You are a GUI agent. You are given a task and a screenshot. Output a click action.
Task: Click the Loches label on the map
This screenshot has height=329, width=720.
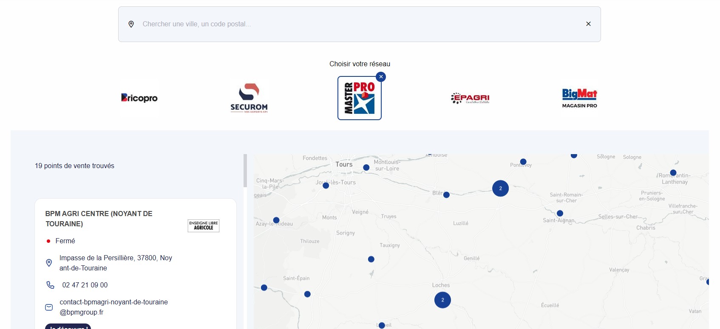441,285
